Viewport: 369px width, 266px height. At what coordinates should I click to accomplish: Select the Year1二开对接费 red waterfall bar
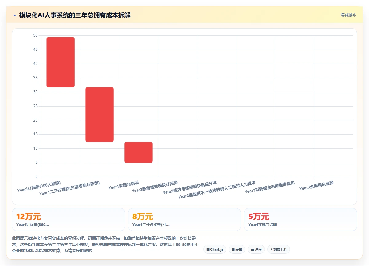tap(100, 115)
